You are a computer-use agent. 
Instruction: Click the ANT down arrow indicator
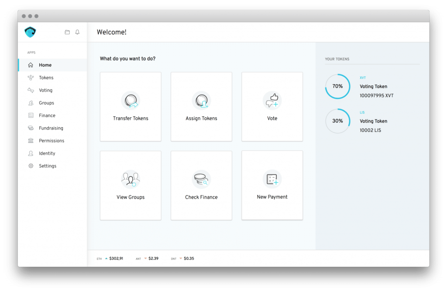click(x=145, y=259)
